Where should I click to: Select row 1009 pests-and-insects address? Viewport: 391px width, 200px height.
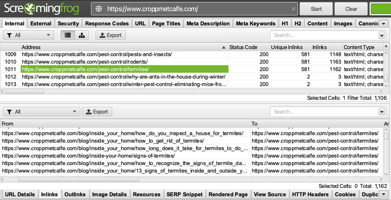pos(124,54)
